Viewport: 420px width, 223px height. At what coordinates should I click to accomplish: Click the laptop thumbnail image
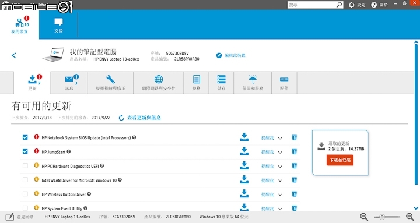[54, 54]
